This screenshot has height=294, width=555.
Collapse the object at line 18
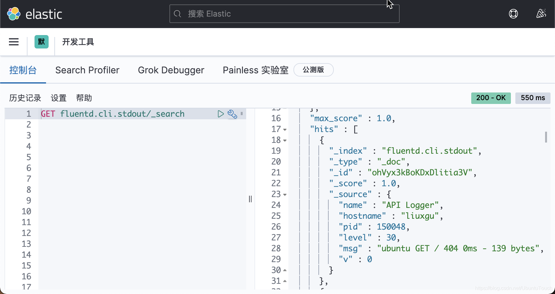pyautogui.click(x=285, y=141)
